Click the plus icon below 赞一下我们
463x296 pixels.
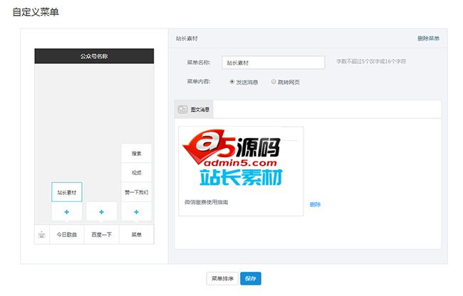[x=136, y=212]
